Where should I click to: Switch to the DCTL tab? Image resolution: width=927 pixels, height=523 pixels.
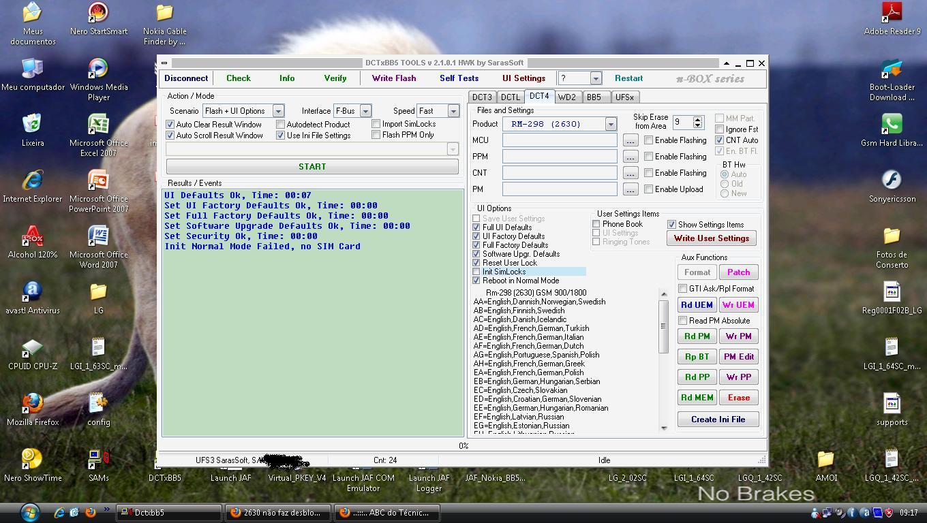click(x=510, y=97)
